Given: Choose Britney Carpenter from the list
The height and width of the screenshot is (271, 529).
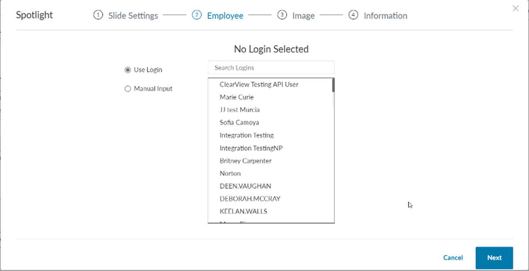Looking at the screenshot, I should click(246, 161).
